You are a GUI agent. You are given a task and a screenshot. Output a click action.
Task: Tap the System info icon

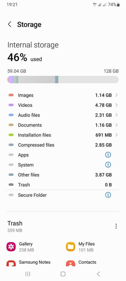coord(108,165)
